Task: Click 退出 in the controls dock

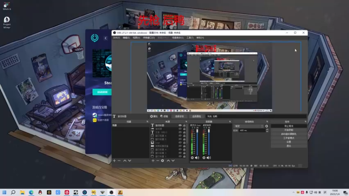Action: tap(289, 146)
